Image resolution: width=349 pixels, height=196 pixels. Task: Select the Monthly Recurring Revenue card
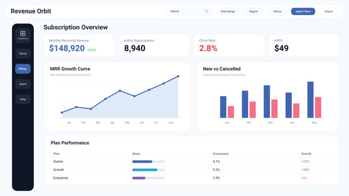[x=79, y=46]
